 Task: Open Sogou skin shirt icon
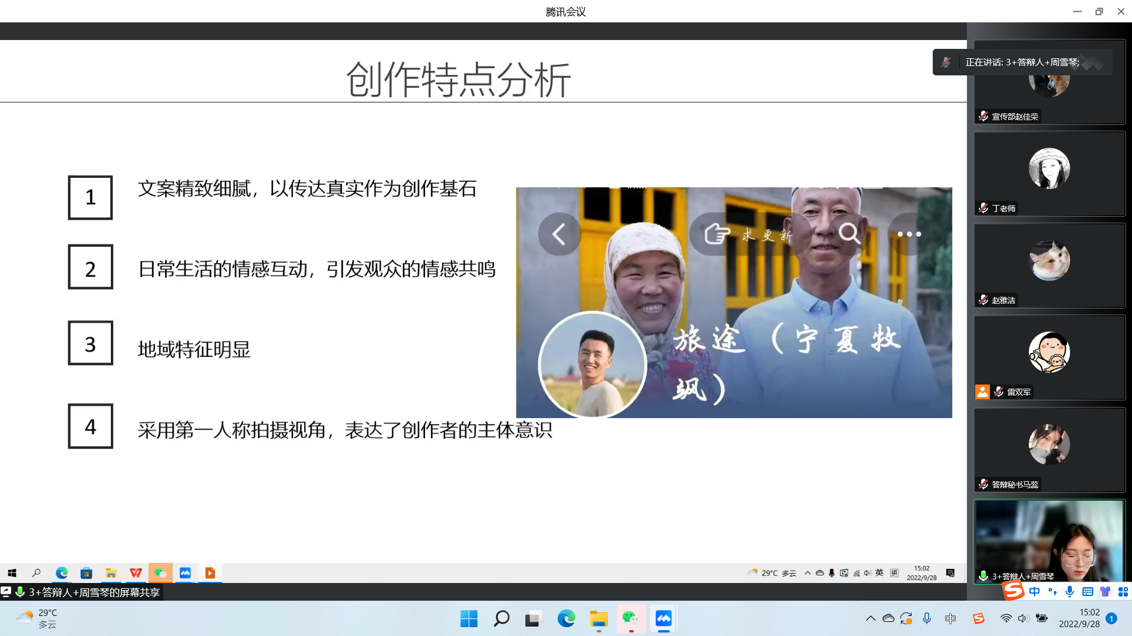click(x=1105, y=591)
